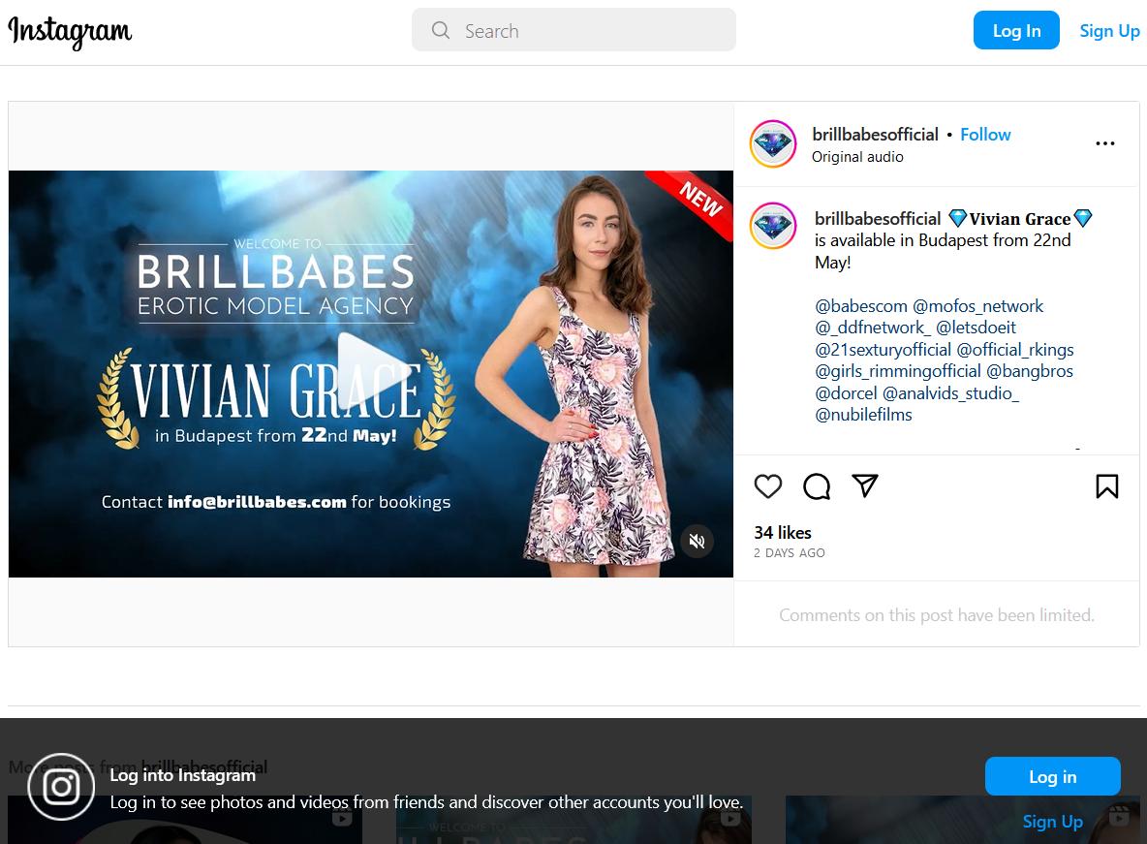
Task: Focus the Search input field
Action: [x=573, y=30]
